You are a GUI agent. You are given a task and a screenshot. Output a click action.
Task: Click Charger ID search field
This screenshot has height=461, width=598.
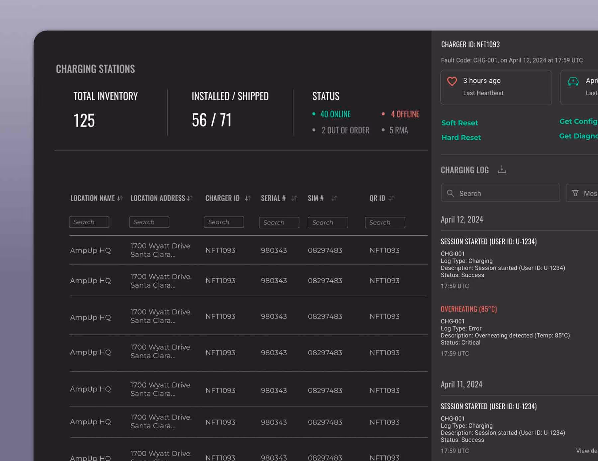coord(224,222)
